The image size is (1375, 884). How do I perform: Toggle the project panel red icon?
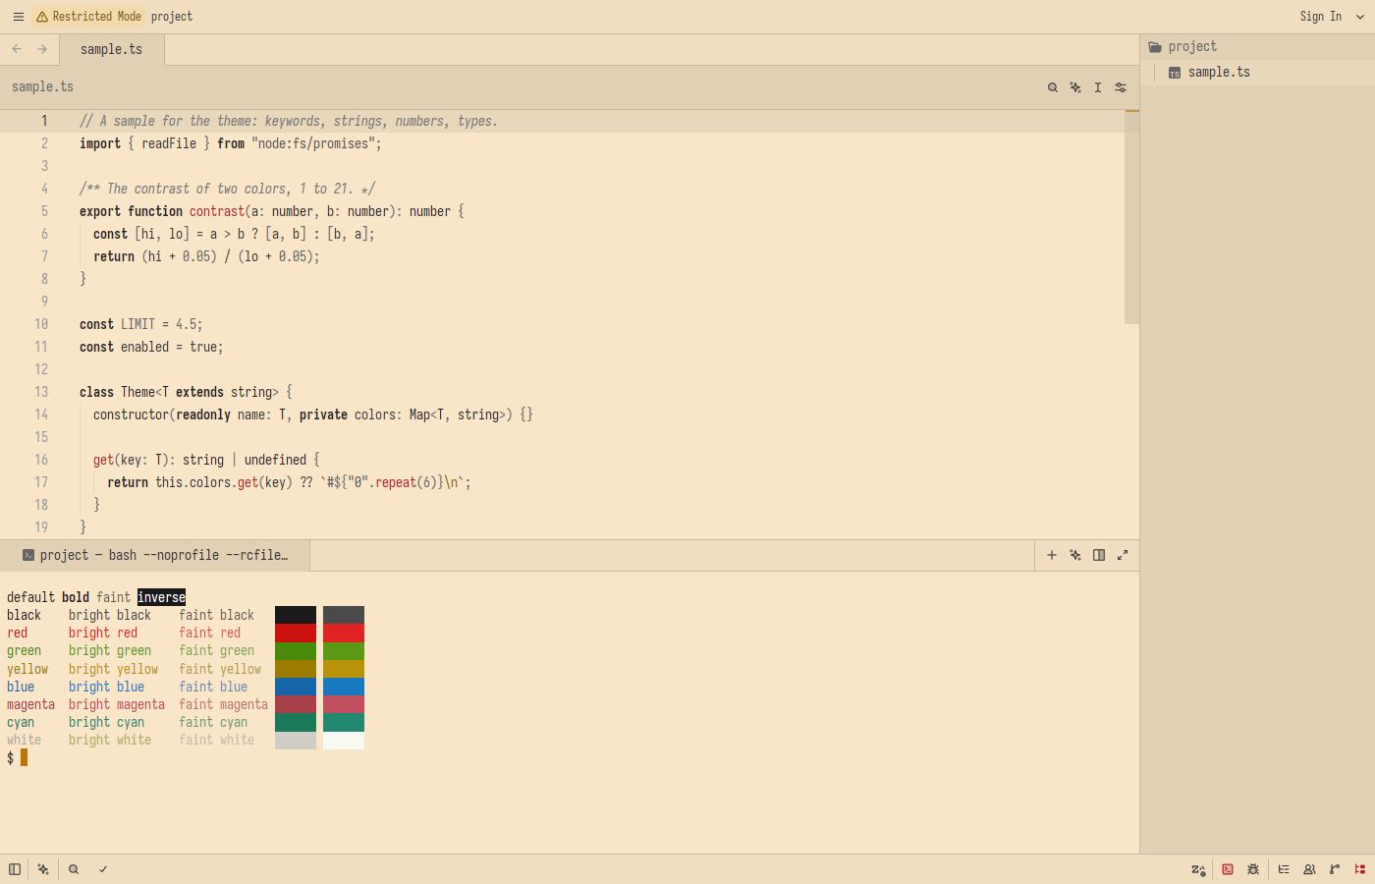[x=1360, y=869]
